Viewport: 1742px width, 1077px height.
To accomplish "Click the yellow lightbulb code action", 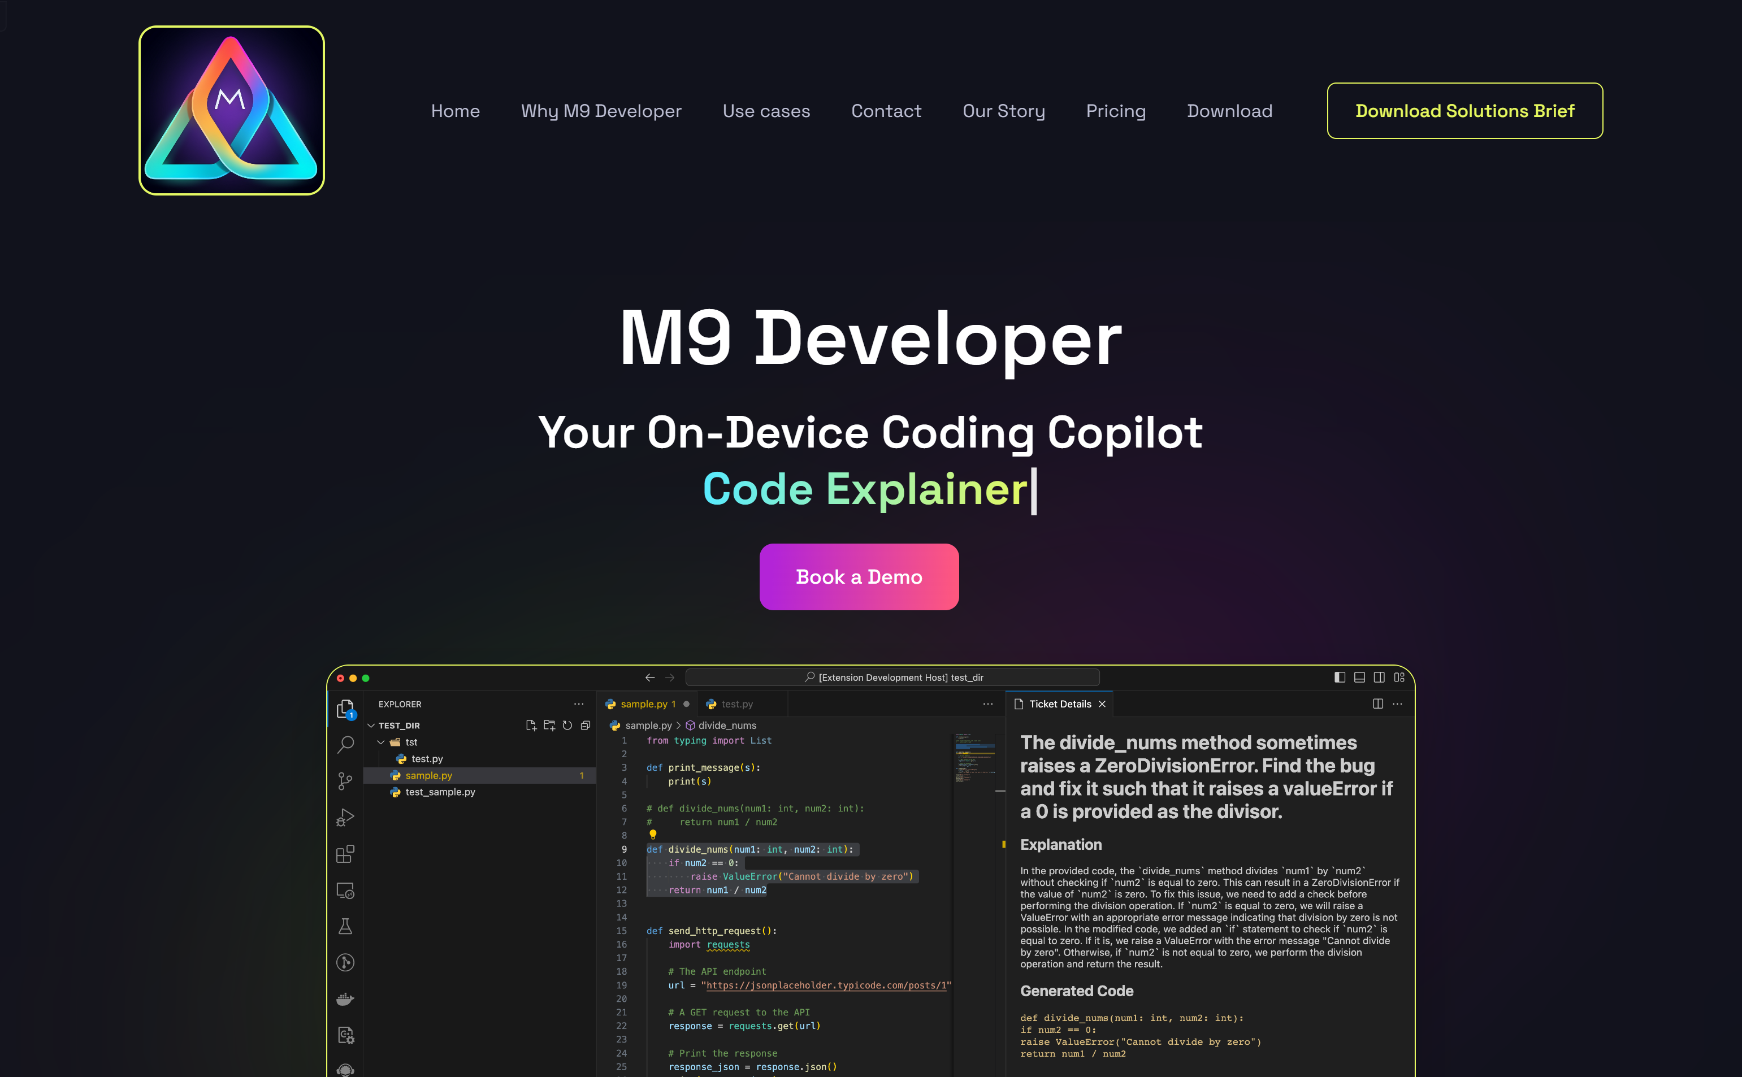I will point(653,835).
